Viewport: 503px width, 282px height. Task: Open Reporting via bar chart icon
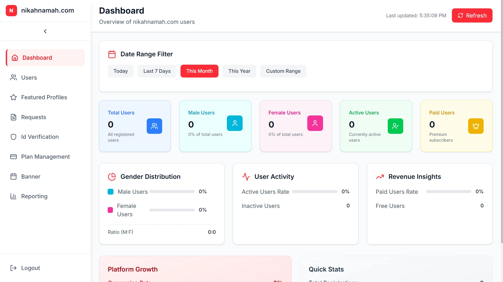click(x=14, y=196)
